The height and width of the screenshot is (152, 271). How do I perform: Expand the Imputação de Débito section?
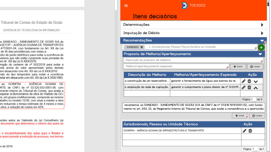point(262,33)
